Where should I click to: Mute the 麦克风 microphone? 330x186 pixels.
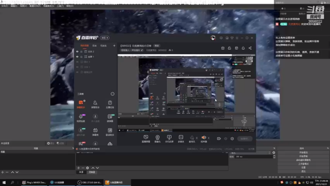click(192, 139)
